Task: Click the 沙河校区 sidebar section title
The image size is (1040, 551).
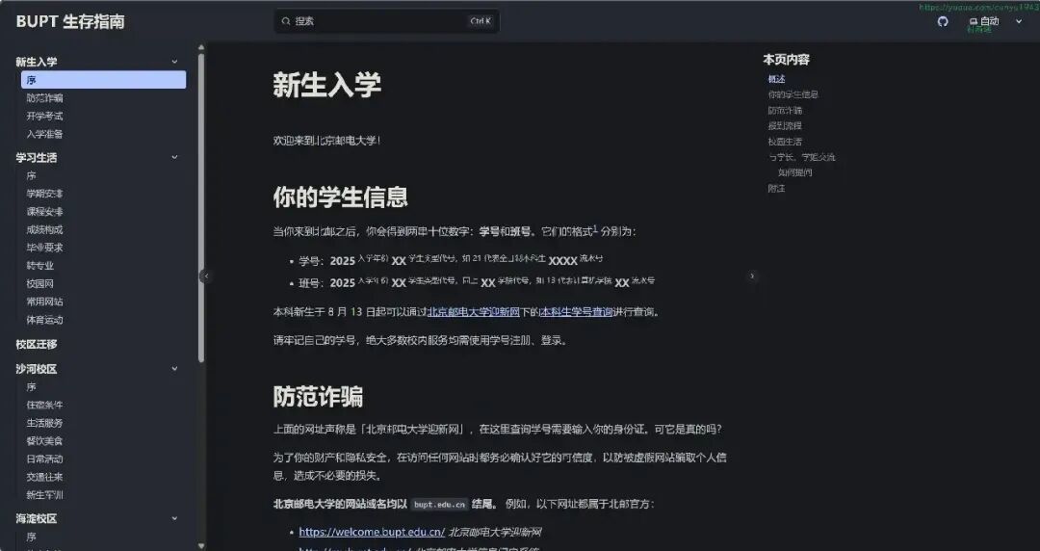Action: tap(37, 368)
